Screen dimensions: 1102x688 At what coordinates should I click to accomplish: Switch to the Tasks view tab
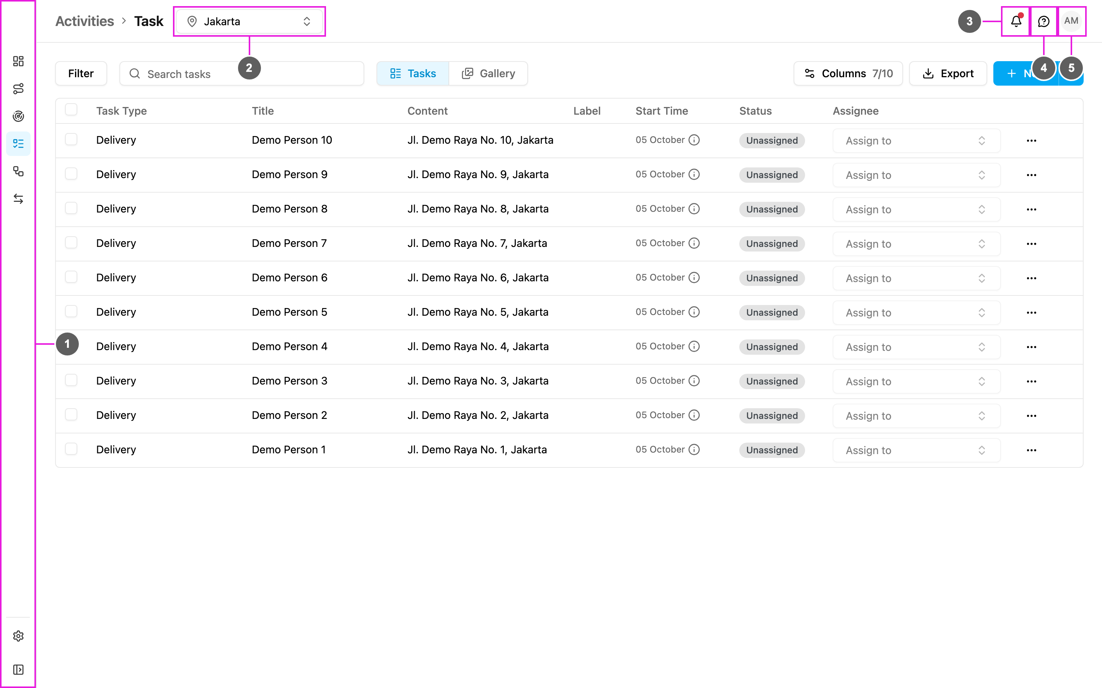coord(412,73)
